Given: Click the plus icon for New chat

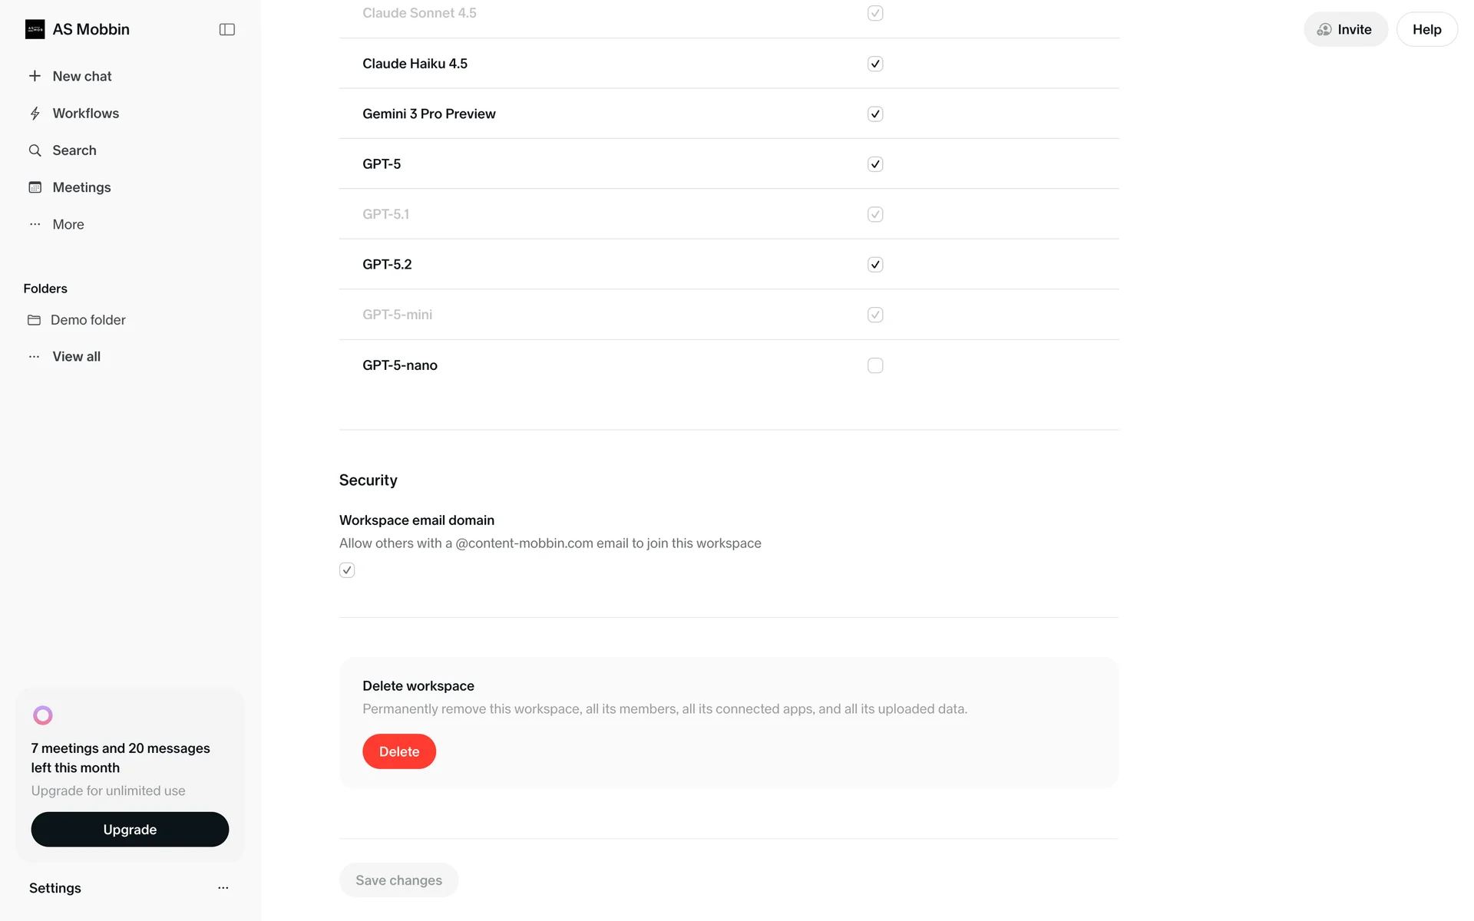Looking at the screenshot, I should [35, 76].
